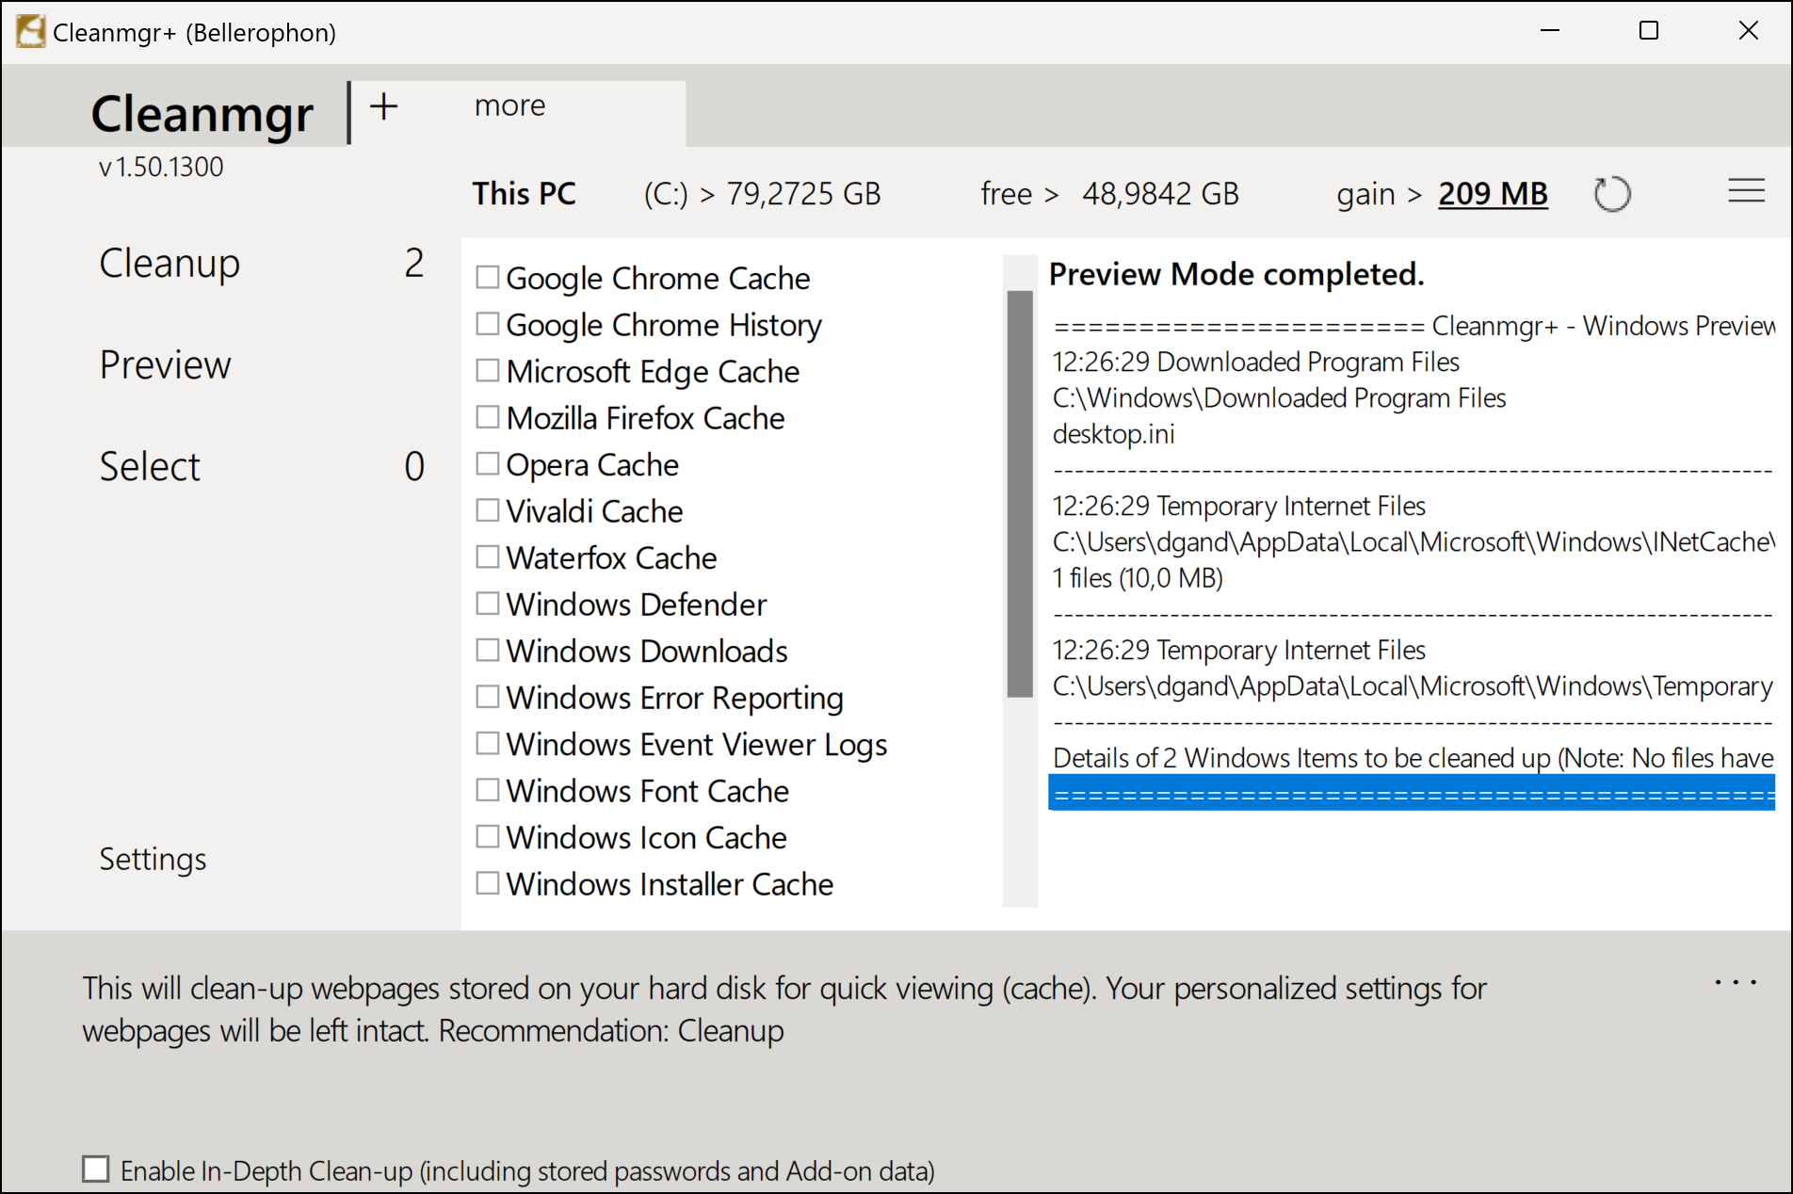Viewport: 1793px width, 1194px height.
Task: Click the plus sign next to Cleanmgr
Action: [383, 106]
